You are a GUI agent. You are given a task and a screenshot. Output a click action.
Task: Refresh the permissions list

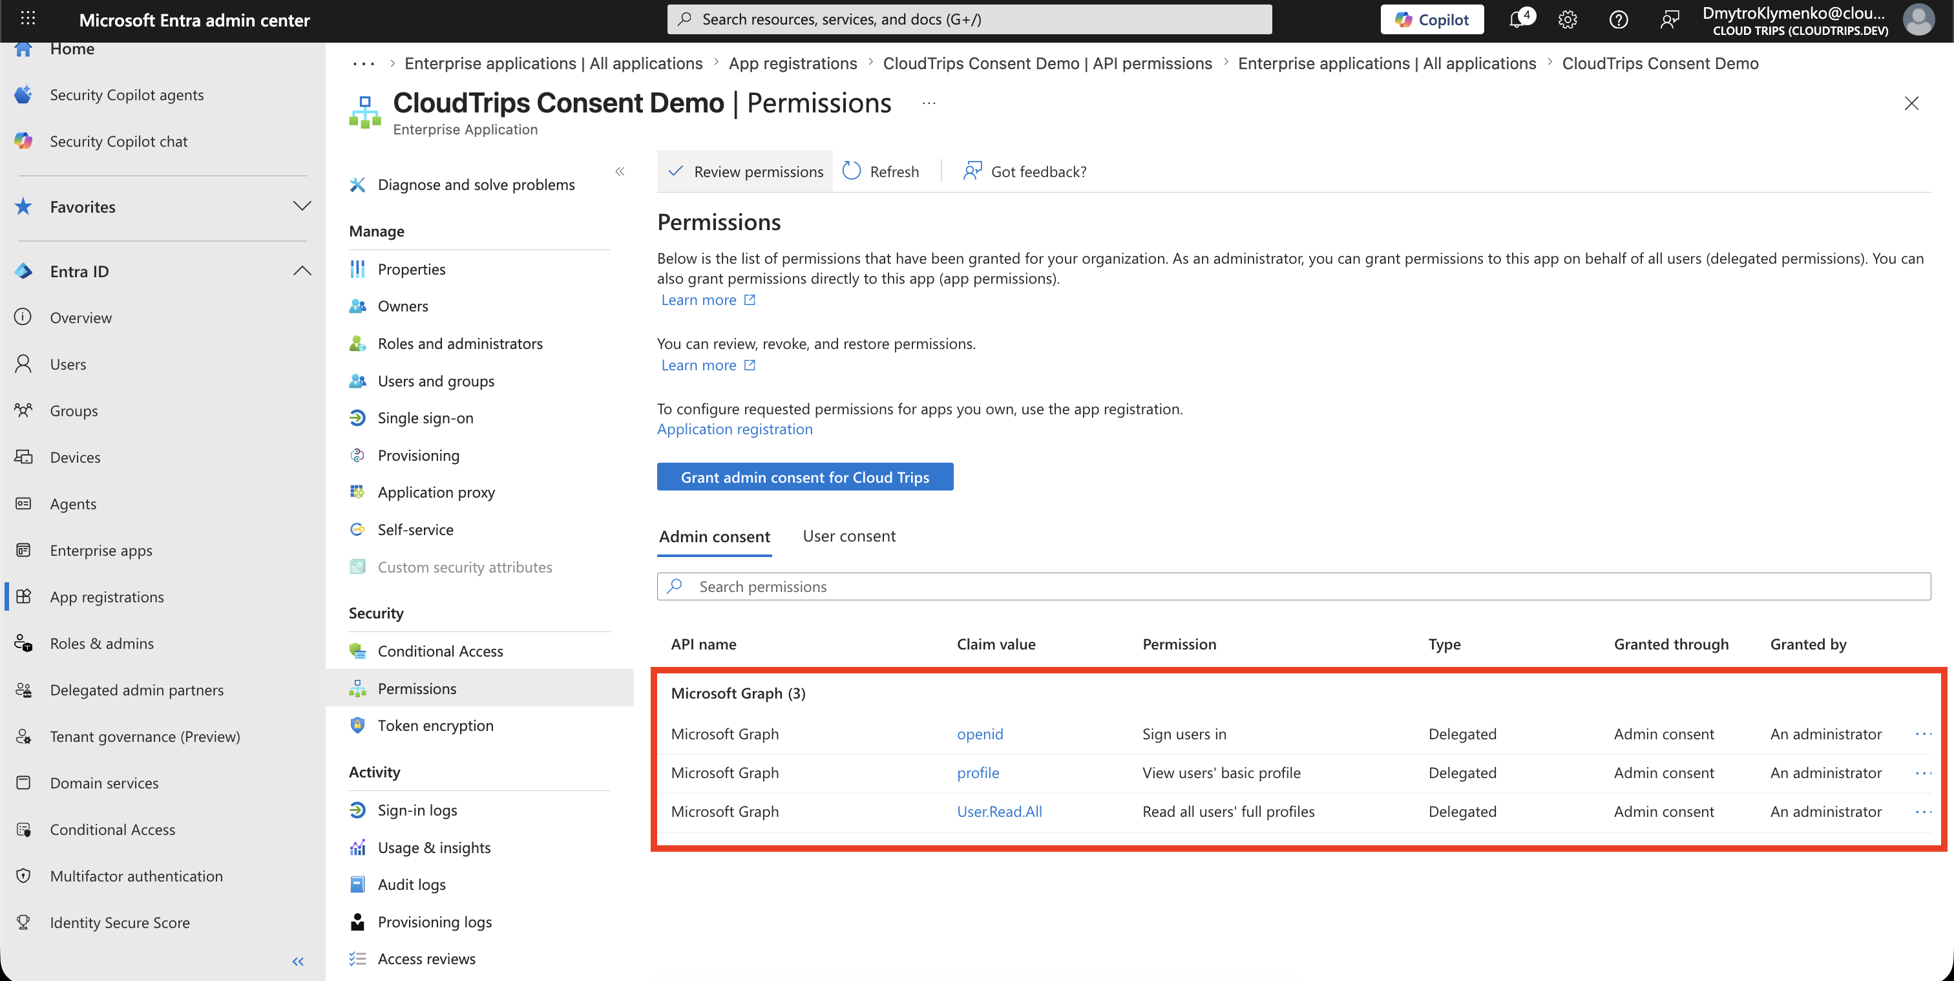tap(881, 171)
